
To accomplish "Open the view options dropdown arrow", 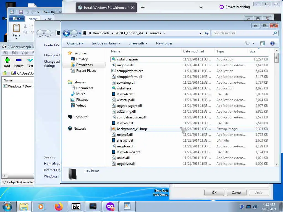I will (x=253, y=43).
